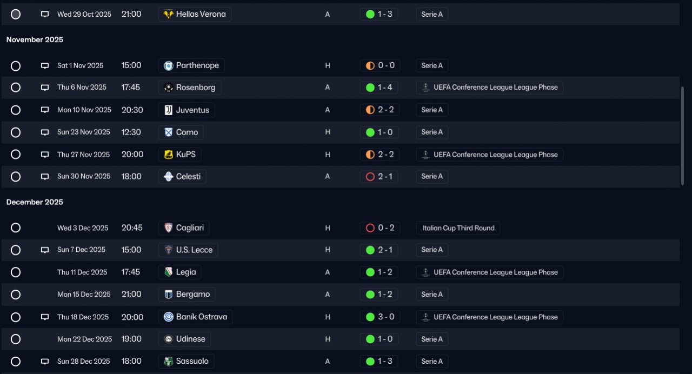This screenshot has width=692, height=374.
Task: Click the vertical scrollbar on the right edge
Action: click(x=683, y=135)
